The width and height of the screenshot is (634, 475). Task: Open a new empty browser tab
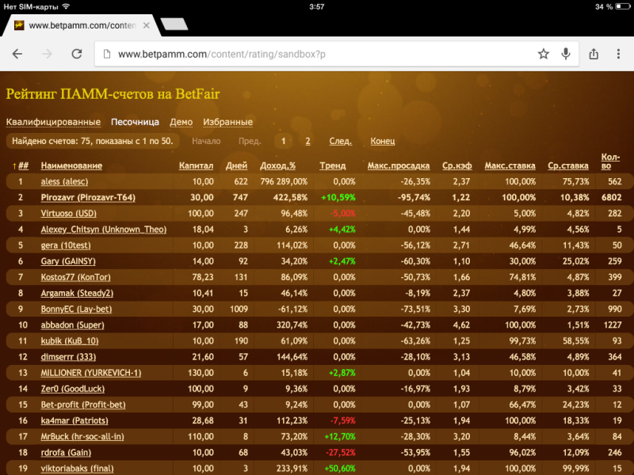coord(174,25)
